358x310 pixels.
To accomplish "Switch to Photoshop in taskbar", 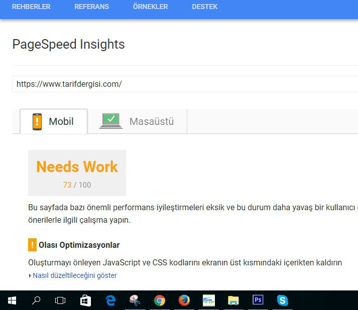I will (258, 300).
